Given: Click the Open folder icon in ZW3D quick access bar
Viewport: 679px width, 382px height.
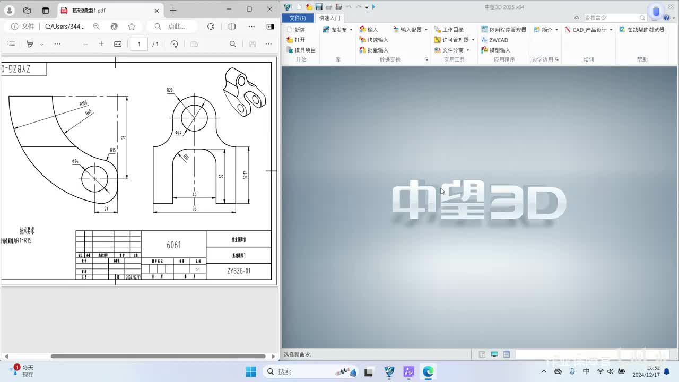Looking at the screenshot, I should pos(309,7).
